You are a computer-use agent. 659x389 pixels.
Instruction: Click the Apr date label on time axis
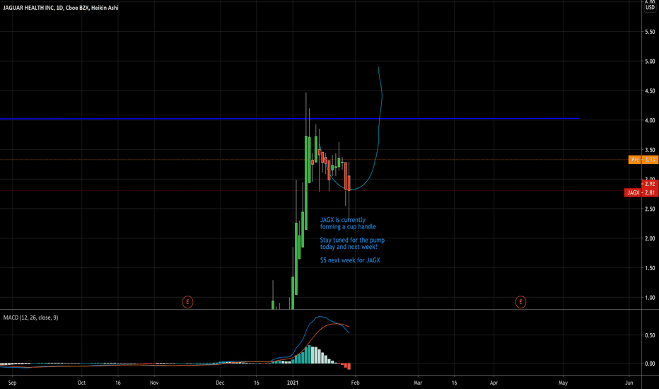pyautogui.click(x=494, y=383)
